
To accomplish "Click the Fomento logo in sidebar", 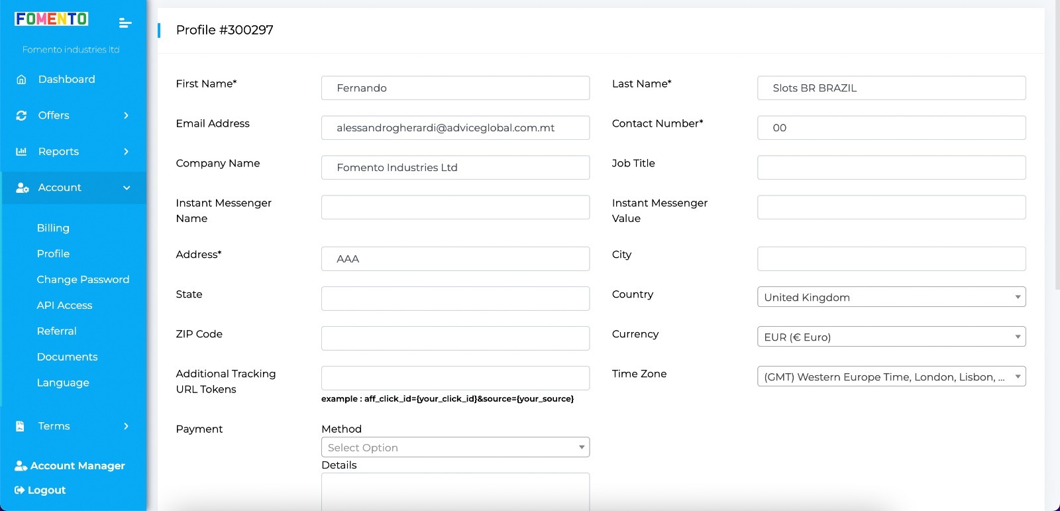I will click(x=52, y=19).
